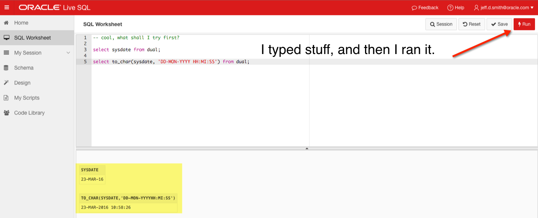Click the Help question mark icon

tap(450, 8)
